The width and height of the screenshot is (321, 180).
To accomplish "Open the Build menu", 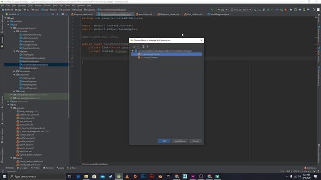I will 55,5.
